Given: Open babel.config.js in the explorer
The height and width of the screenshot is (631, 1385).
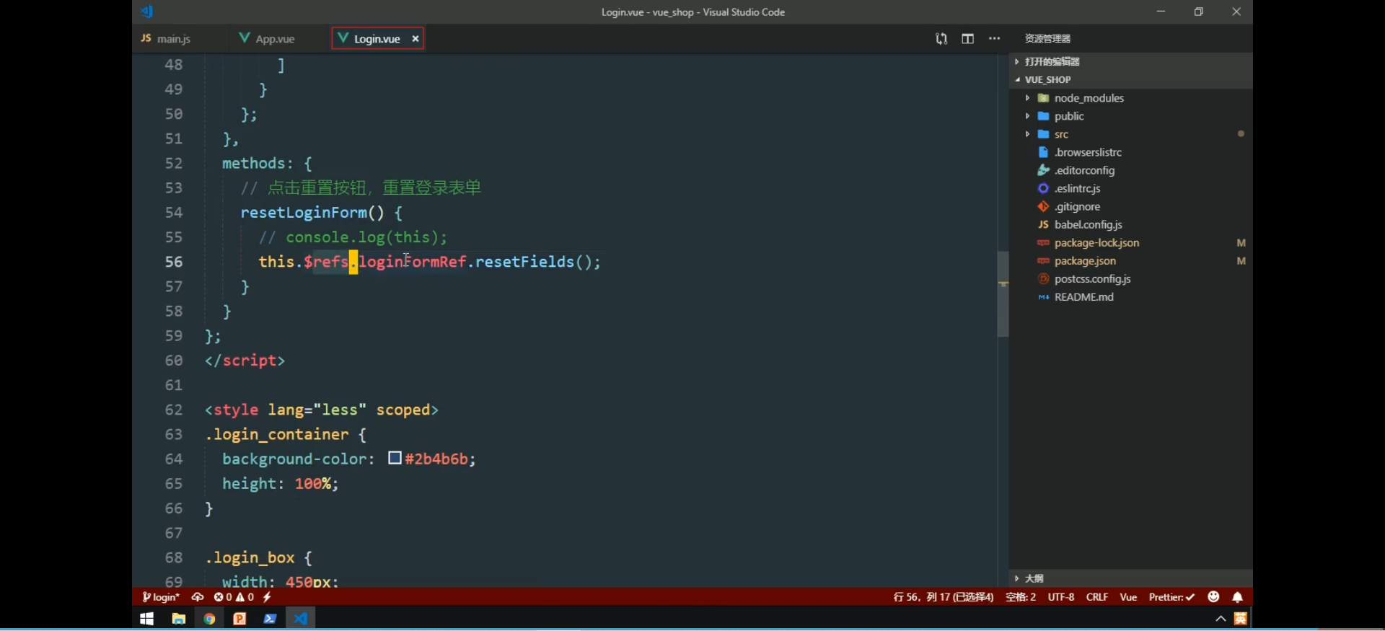Looking at the screenshot, I should 1130,224.
